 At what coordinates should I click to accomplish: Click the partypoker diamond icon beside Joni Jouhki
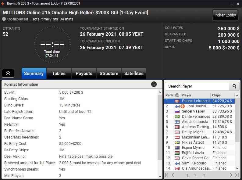point(183,106)
